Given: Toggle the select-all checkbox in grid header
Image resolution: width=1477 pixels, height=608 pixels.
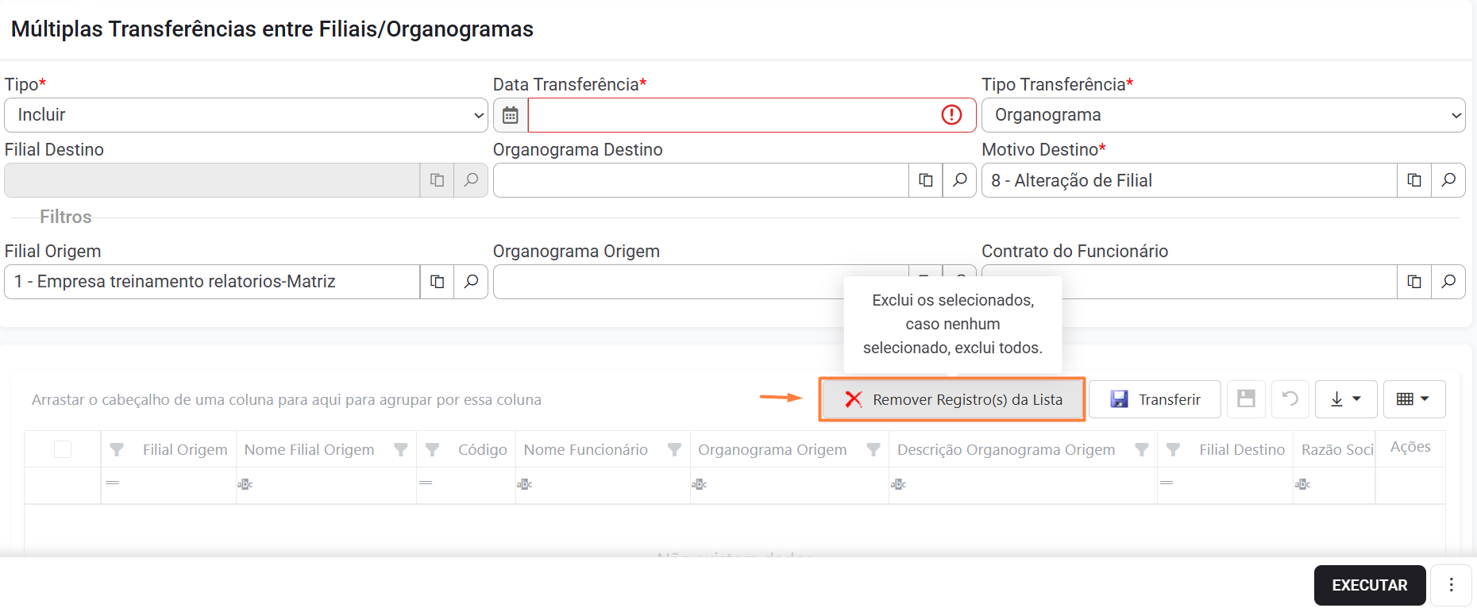Looking at the screenshot, I should click(63, 450).
